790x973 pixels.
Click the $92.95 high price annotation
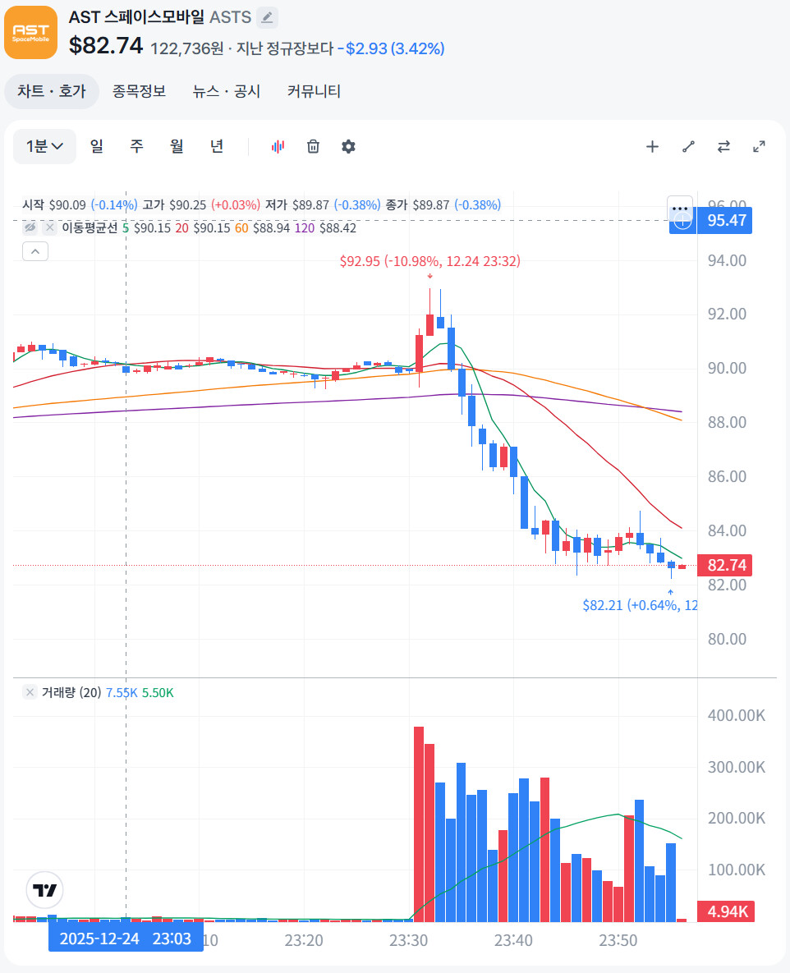pos(430,261)
